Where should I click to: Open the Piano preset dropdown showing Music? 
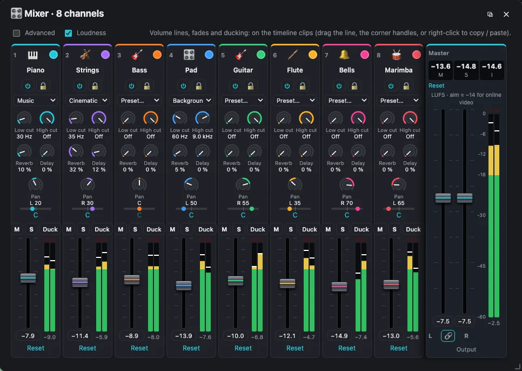pyautogui.click(x=36, y=100)
